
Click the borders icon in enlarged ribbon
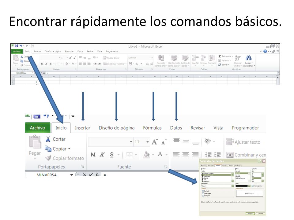[129, 155]
